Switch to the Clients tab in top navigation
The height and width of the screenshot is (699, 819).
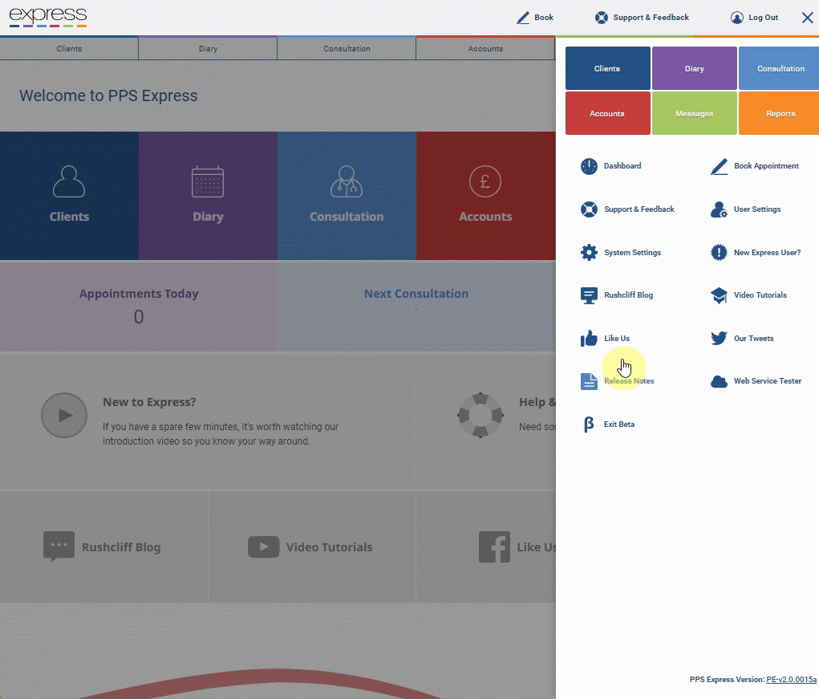69,49
